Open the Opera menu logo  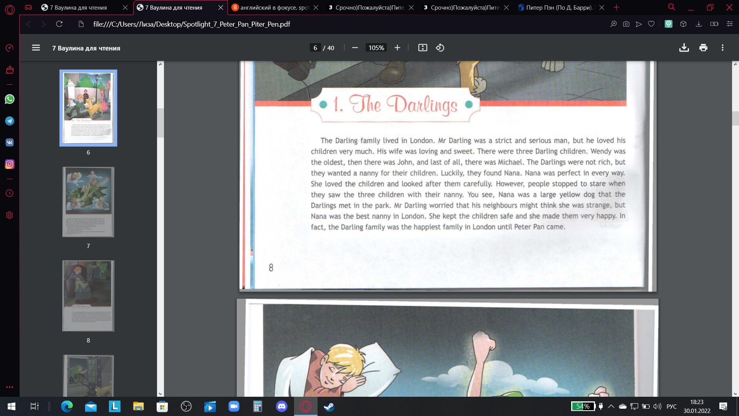point(10,9)
